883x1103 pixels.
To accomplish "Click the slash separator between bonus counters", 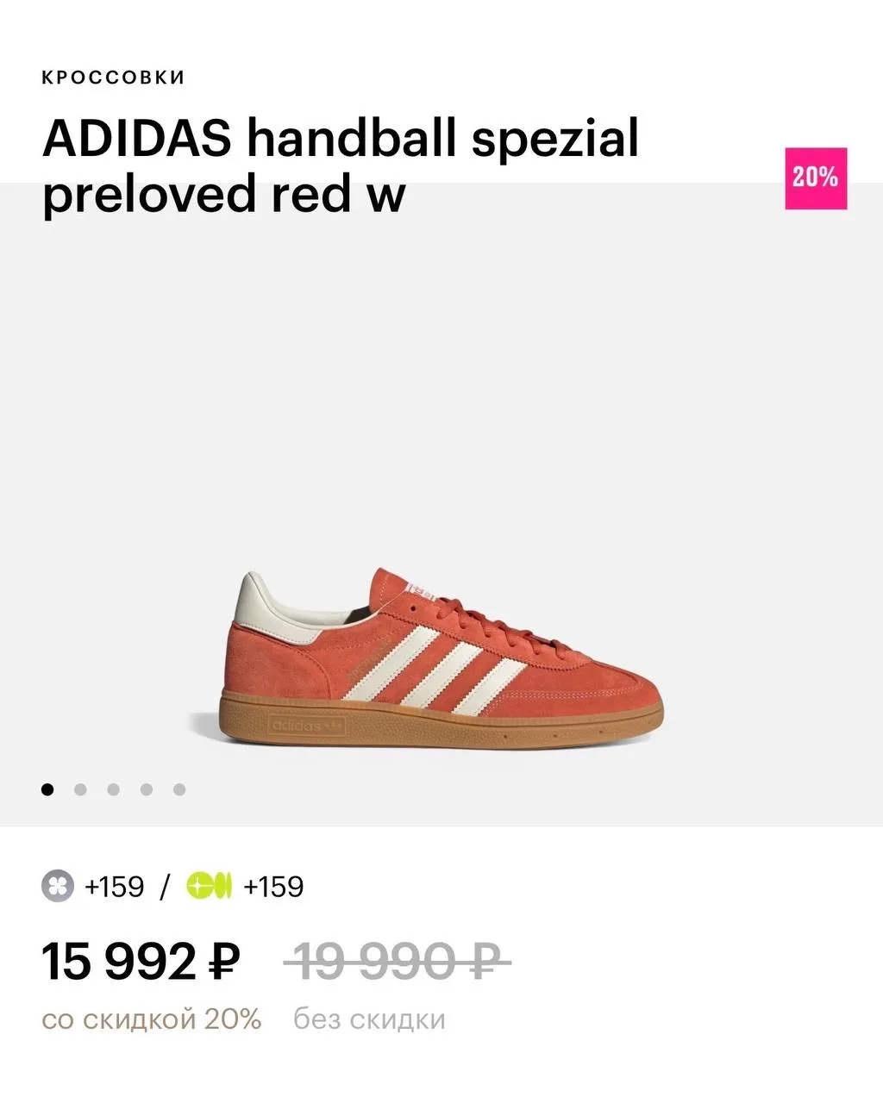I will point(165,887).
